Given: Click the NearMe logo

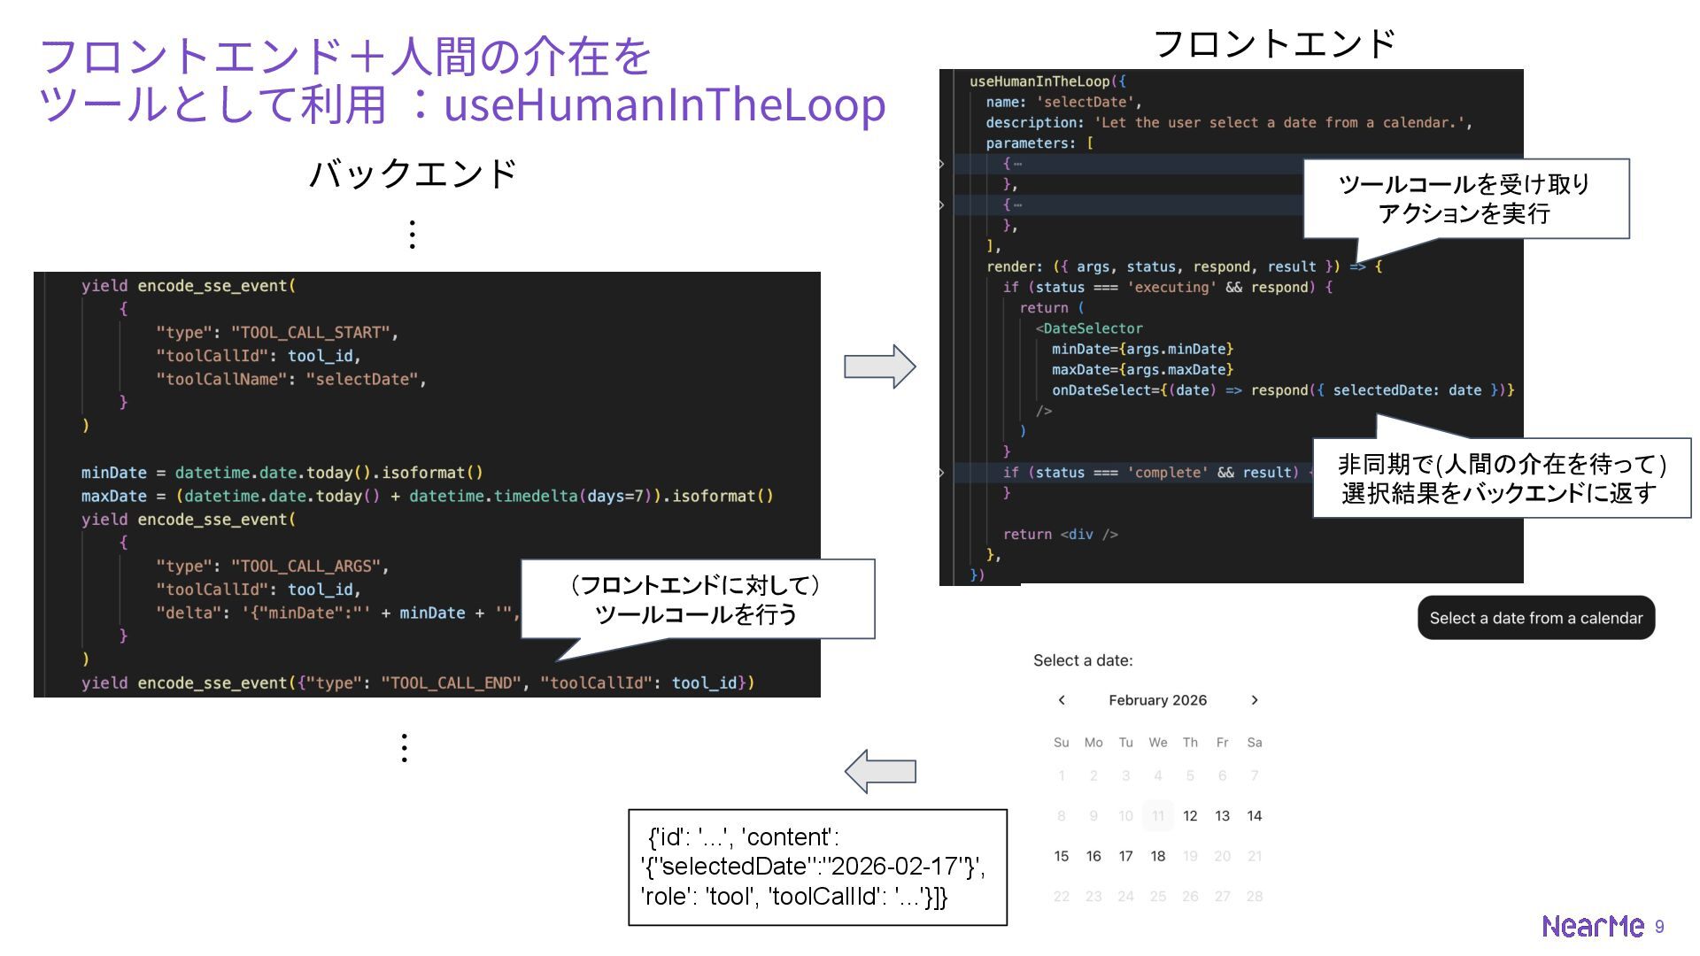Looking at the screenshot, I should (1592, 926).
